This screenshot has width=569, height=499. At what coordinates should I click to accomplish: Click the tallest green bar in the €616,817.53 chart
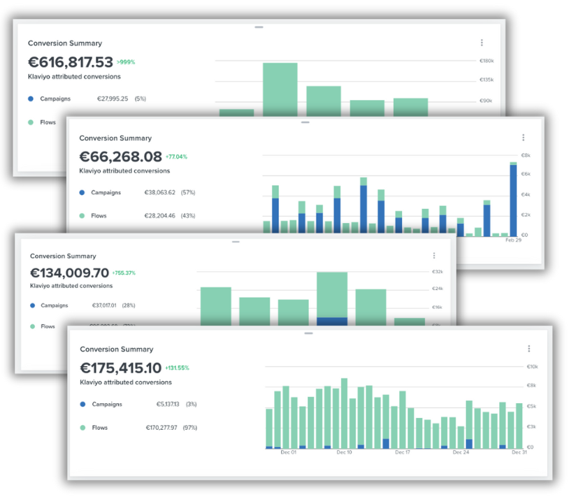pos(280,89)
